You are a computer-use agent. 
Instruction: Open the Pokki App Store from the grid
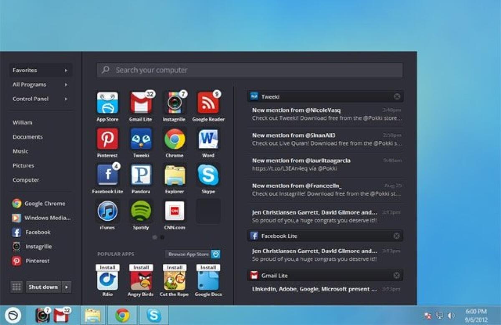click(x=107, y=102)
